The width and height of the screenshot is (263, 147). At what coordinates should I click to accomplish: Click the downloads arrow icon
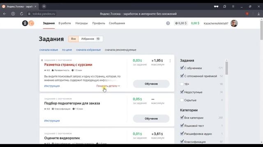coord(258,14)
